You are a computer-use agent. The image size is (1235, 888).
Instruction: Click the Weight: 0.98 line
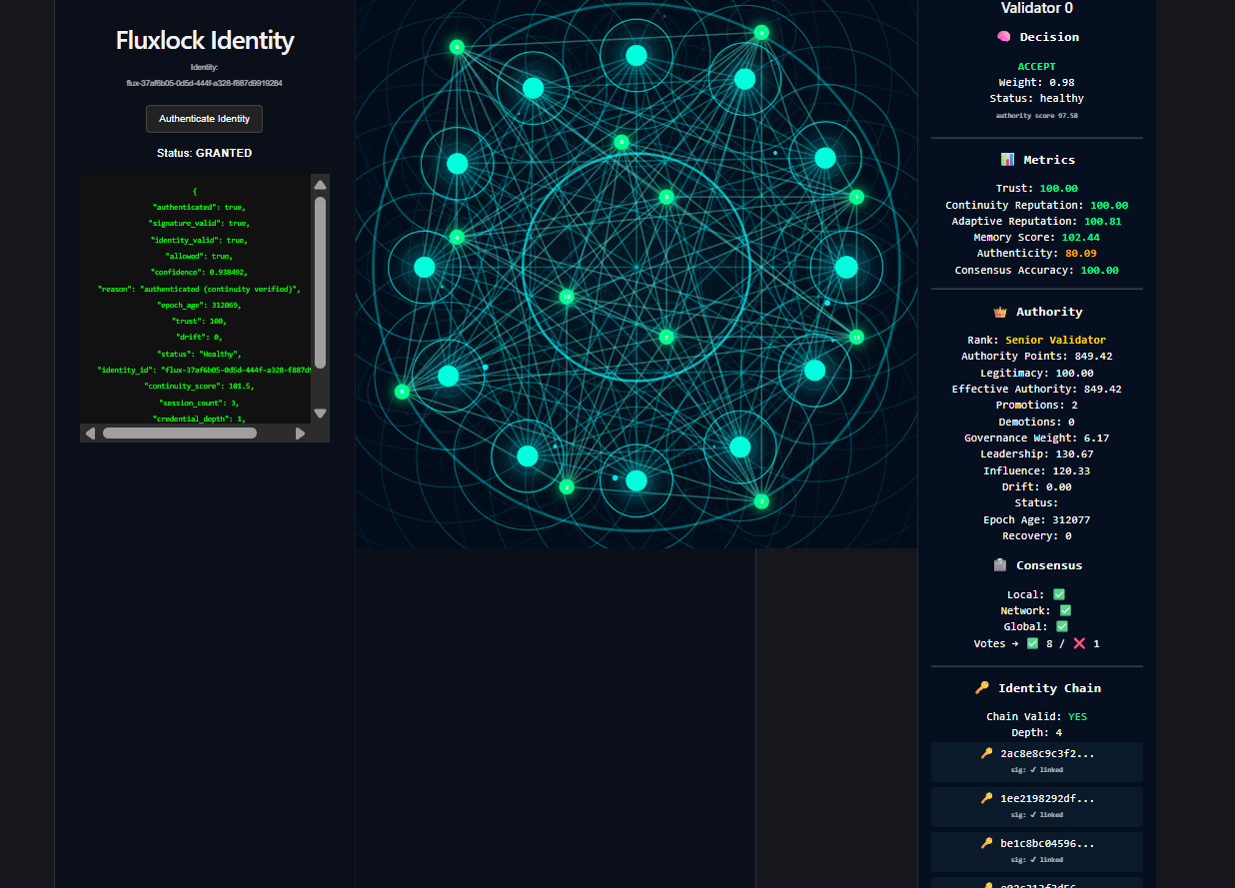(x=1037, y=82)
